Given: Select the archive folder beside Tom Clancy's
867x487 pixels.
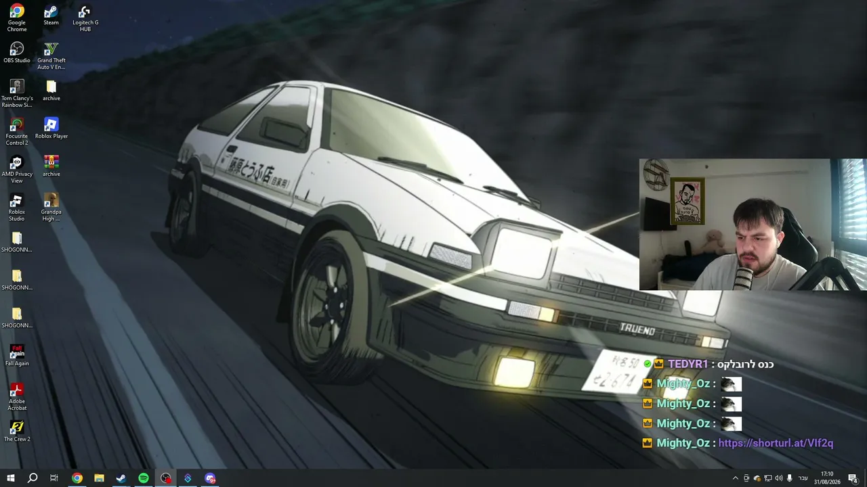Looking at the screenshot, I should click(x=51, y=91).
